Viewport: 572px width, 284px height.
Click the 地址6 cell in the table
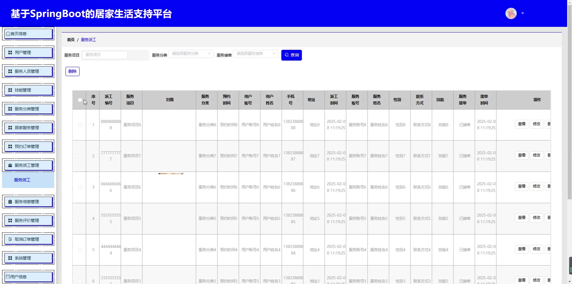(314, 187)
